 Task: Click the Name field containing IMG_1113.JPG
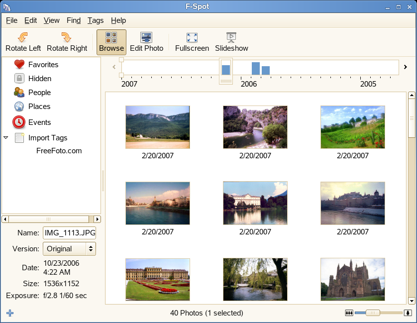[x=69, y=233]
